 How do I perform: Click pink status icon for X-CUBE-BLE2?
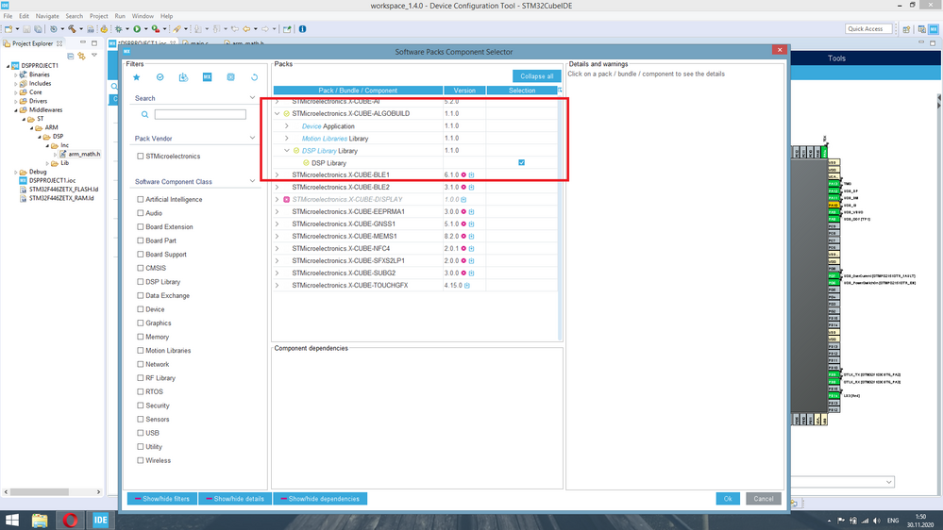(x=463, y=187)
